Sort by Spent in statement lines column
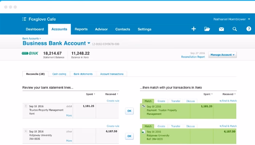Viewport: 255px width, 145px height. (x=91, y=94)
